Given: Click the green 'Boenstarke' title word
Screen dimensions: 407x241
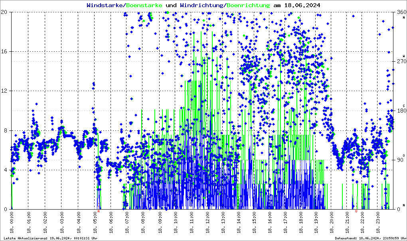Looking at the screenshot, I should click(x=144, y=6).
